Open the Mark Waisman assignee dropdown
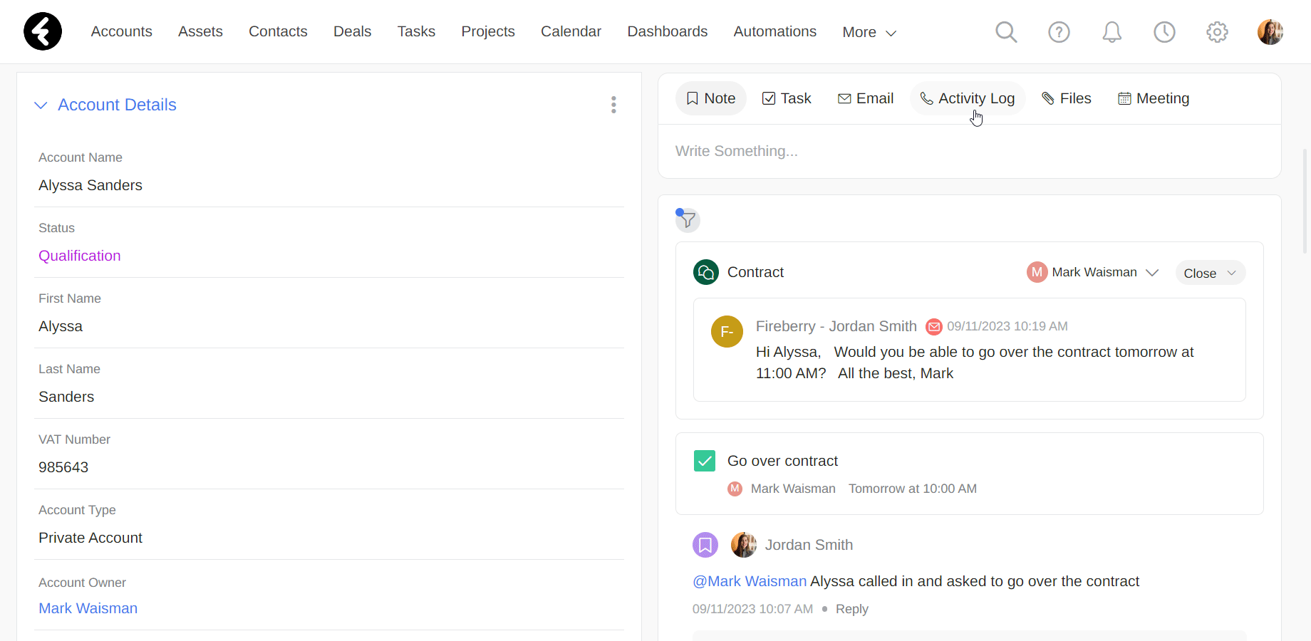The width and height of the screenshot is (1311, 641). click(x=1093, y=272)
